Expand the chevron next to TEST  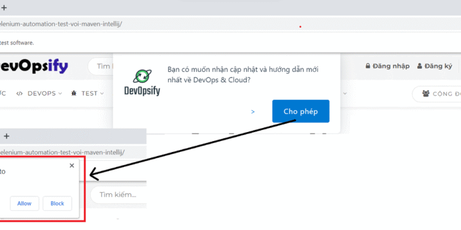pyautogui.click(x=101, y=94)
